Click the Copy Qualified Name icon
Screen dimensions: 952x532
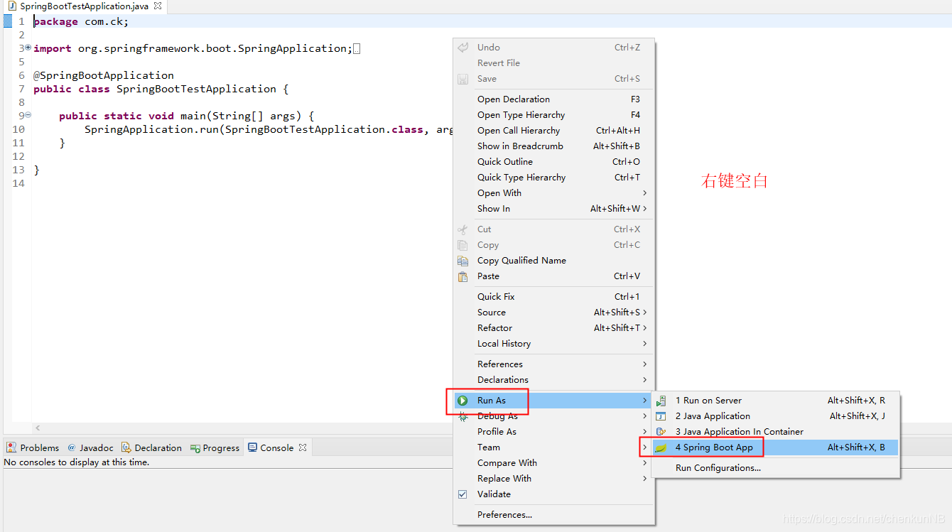pos(463,261)
